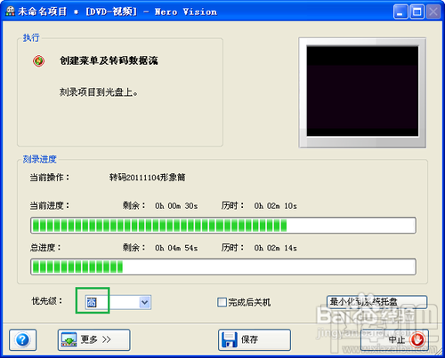Image resolution: width=445 pixels, height=358 pixels.
Task: Click the 保存 save button
Action: tap(255, 339)
